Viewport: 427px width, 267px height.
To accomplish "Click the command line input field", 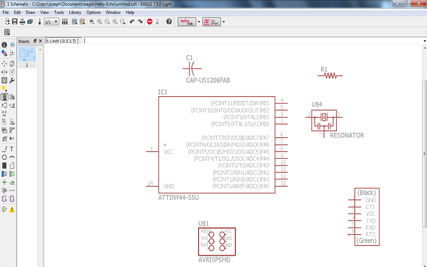I will pos(252,41).
